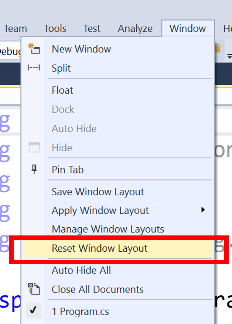Click the New Window icon

(x=34, y=49)
